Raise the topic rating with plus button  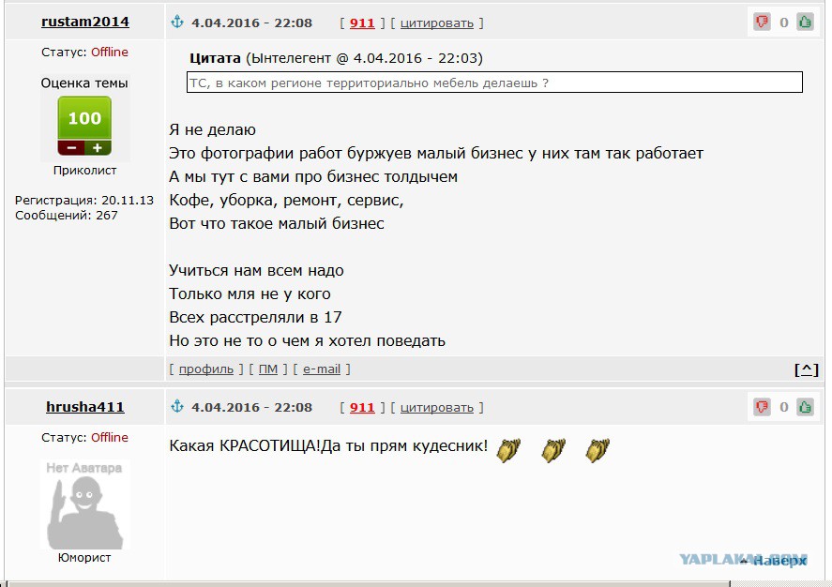(x=98, y=148)
